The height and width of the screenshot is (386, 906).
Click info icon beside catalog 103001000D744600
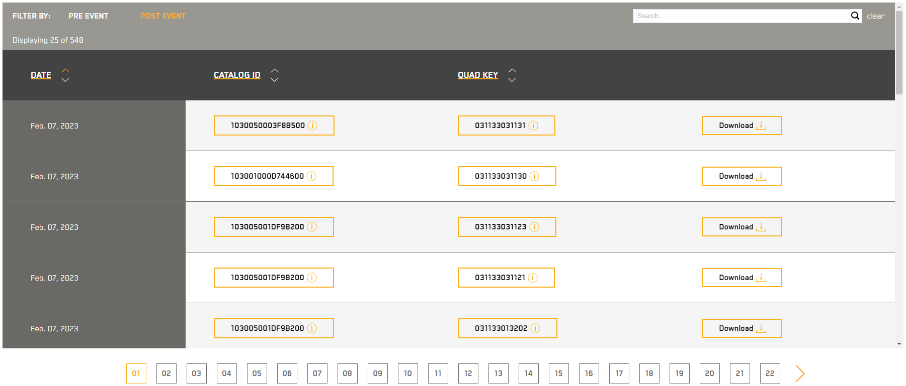click(311, 176)
